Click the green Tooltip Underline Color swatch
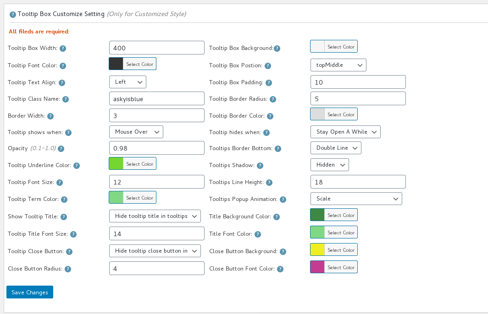The height and width of the screenshot is (314, 488). point(116,164)
